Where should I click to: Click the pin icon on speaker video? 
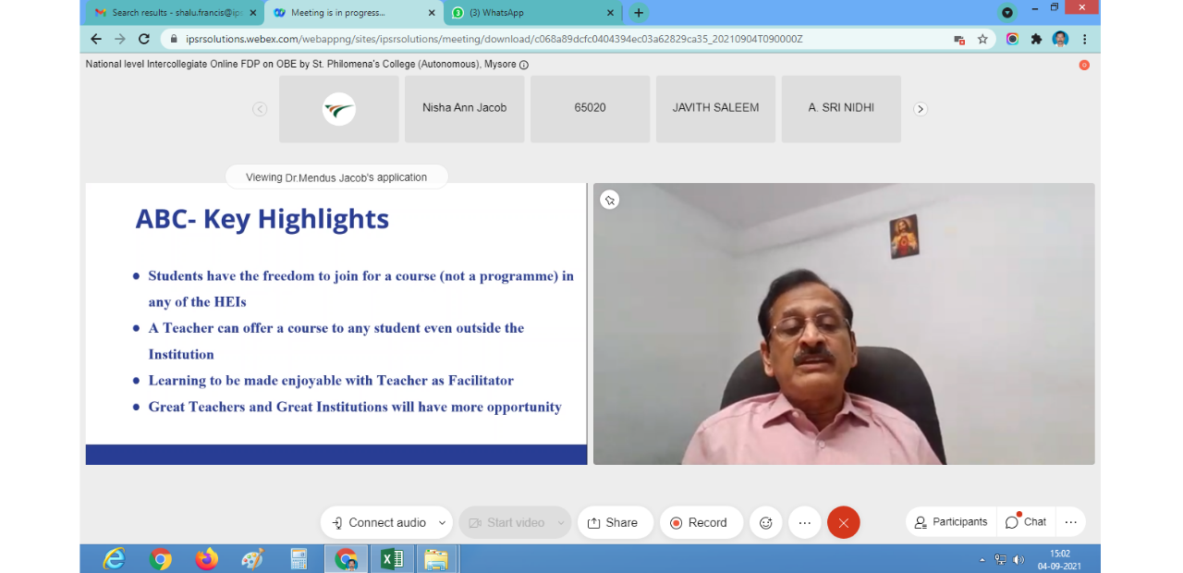pyautogui.click(x=609, y=200)
